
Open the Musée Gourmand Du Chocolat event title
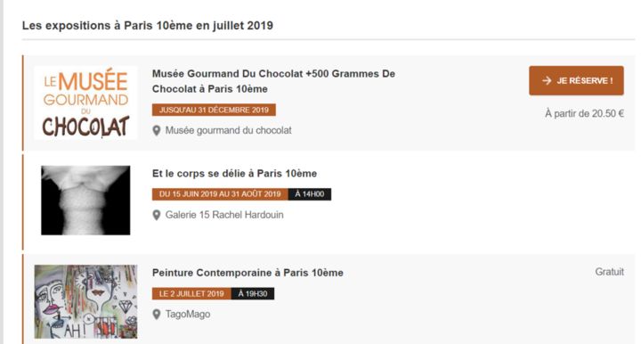point(273,81)
